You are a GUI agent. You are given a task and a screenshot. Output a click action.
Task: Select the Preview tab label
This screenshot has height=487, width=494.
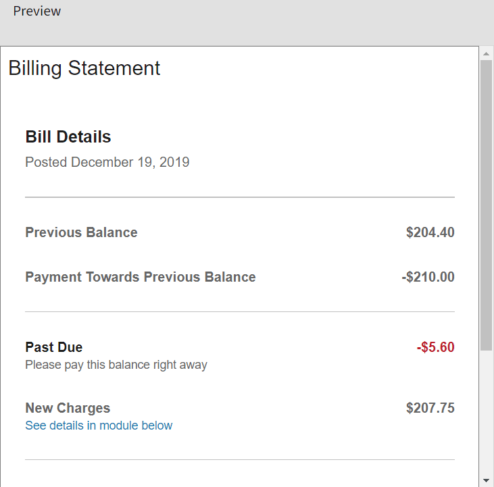point(36,11)
